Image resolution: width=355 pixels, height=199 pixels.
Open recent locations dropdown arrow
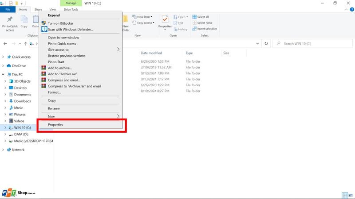(x=20, y=43)
